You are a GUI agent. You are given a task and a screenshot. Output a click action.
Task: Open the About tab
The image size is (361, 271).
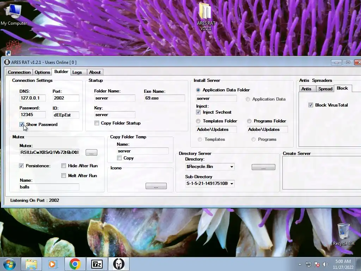point(95,72)
